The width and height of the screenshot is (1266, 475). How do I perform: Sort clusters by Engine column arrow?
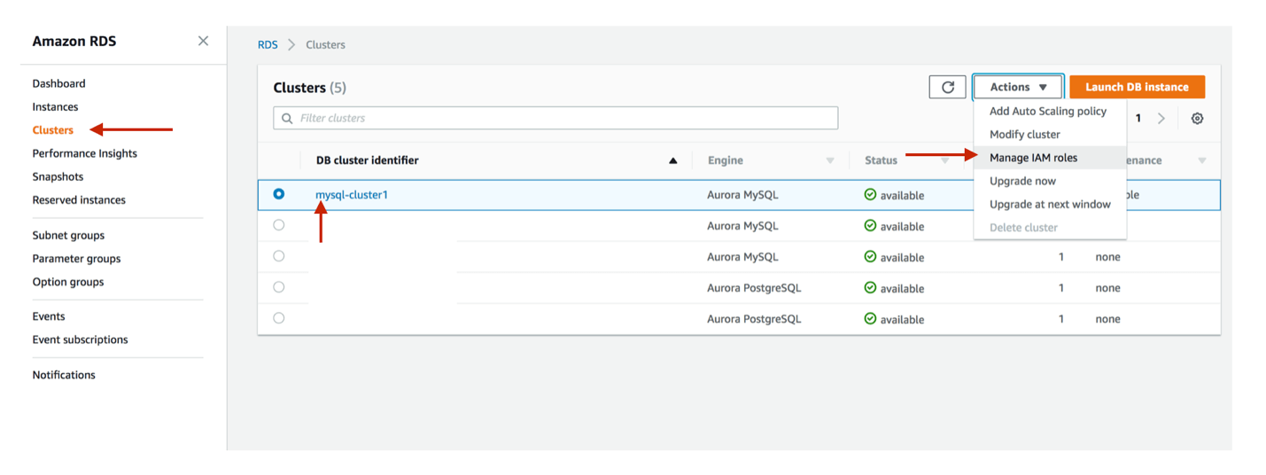tap(830, 160)
